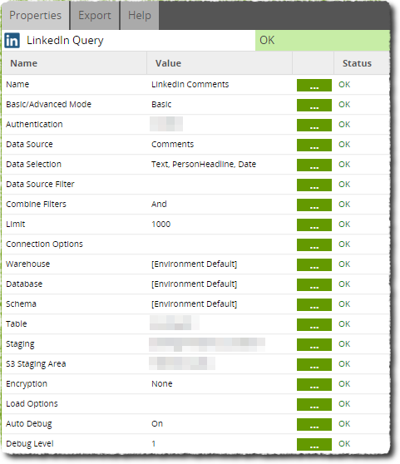Click ellipsis button for Authentication row

(x=314, y=125)
